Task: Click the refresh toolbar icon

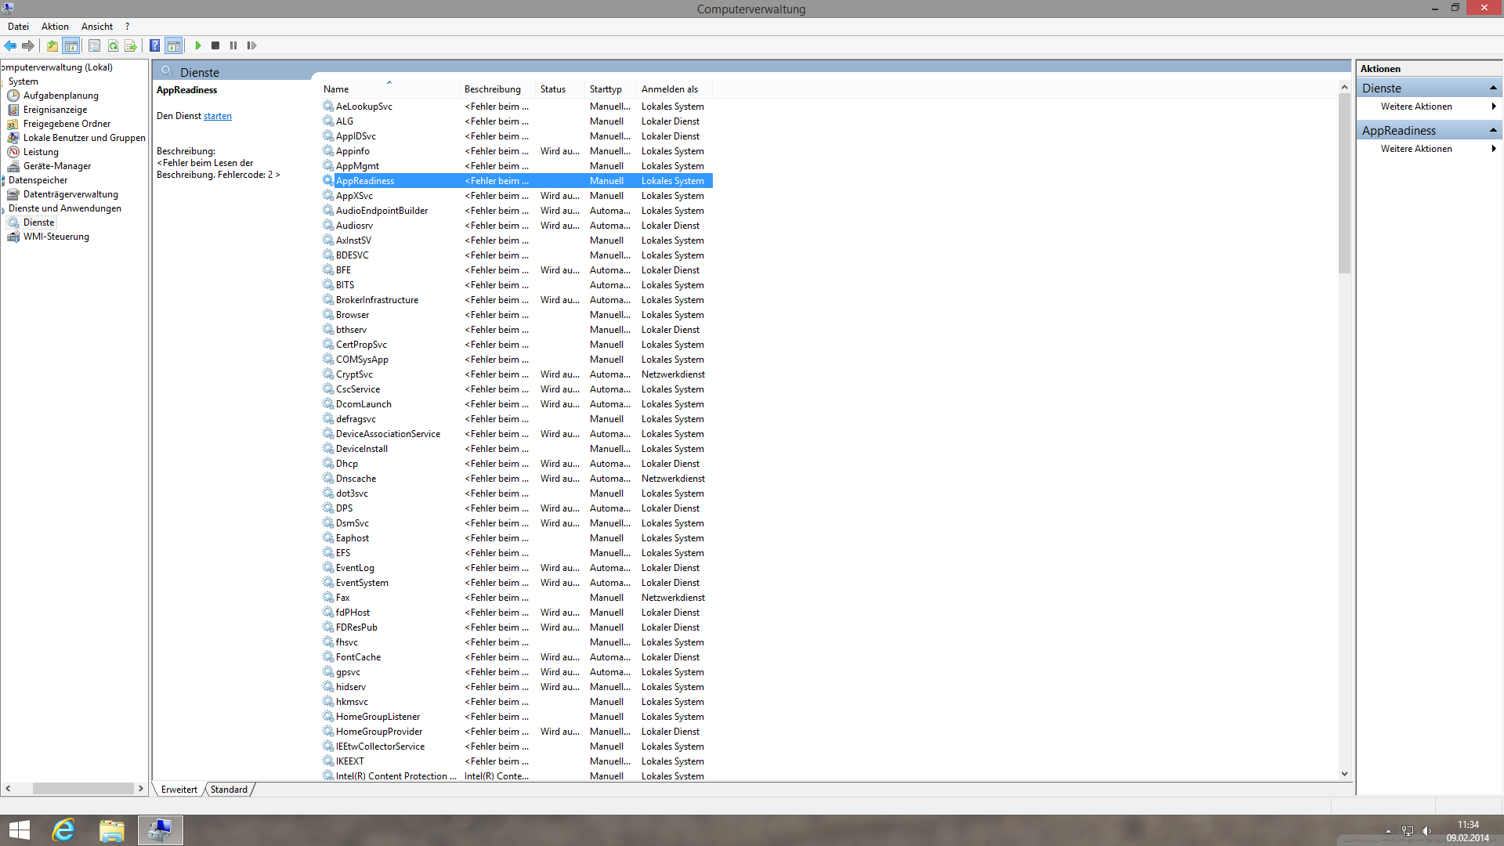Action: [x=113, y=45]
